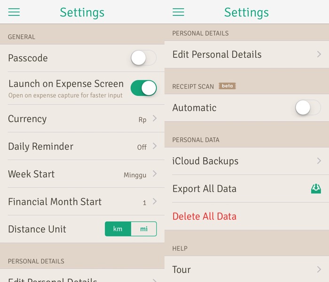Select km distance unit
Screen dimensions: 329x282
pyautogui.click(x=118, y=229)
